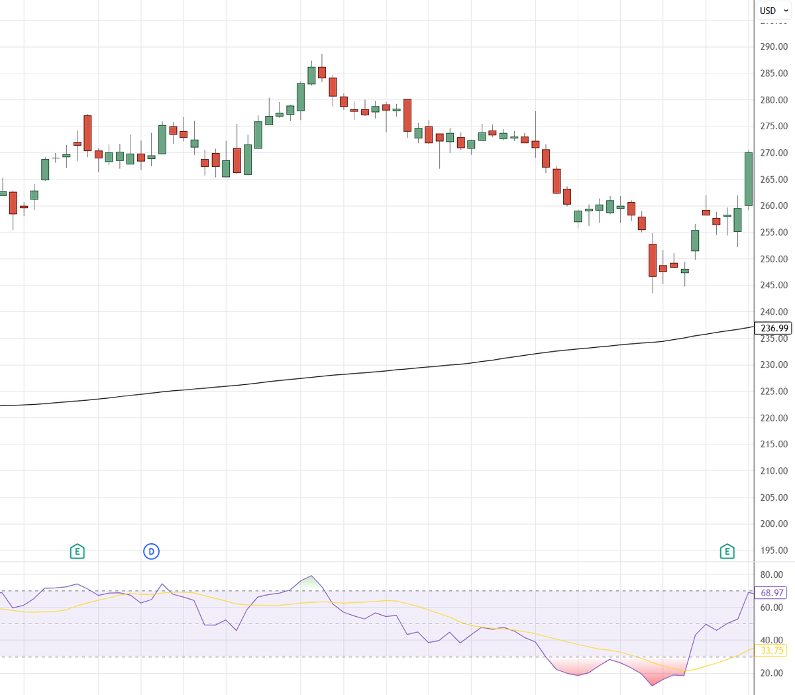Click the 195.00 price axis label
Viewport: 795px width, 695px height.
pos(774,550)
